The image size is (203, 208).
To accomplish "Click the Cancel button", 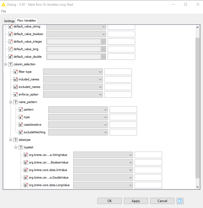I will [x=162, y=201].
